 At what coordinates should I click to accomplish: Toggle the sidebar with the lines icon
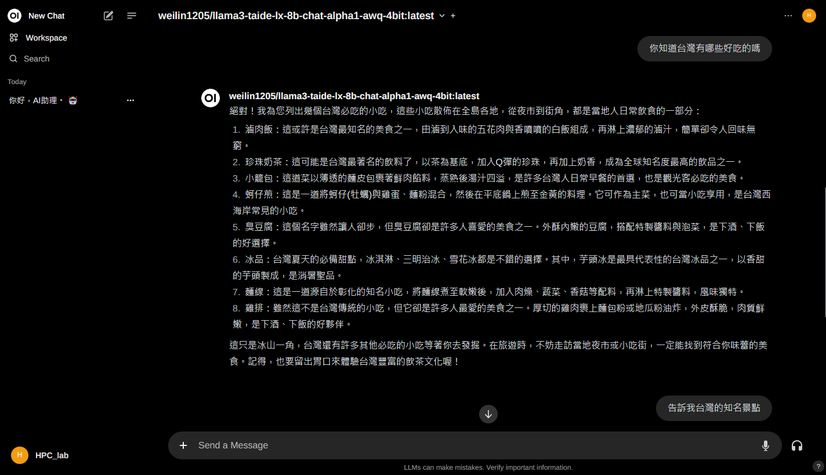pyautogui.click(x=132, y=16)
